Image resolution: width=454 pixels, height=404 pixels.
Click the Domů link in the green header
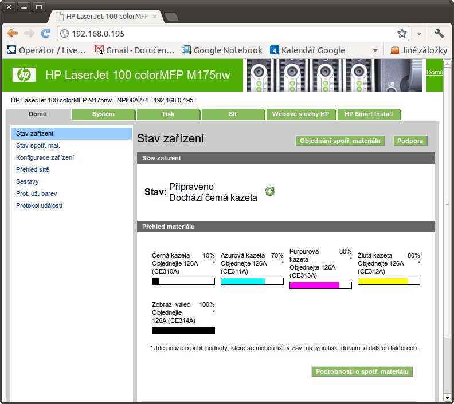tap(435, 72)
